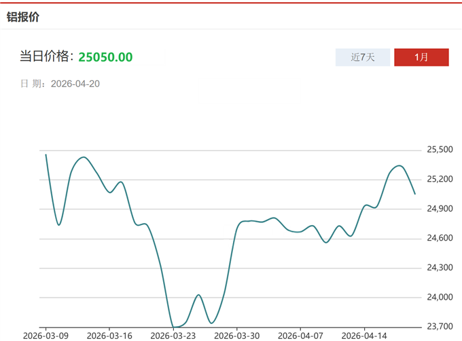This screenshot has height=341, width=462.
Task: Switch to the 近7天 tab
Action: click(x=363, y=58)
